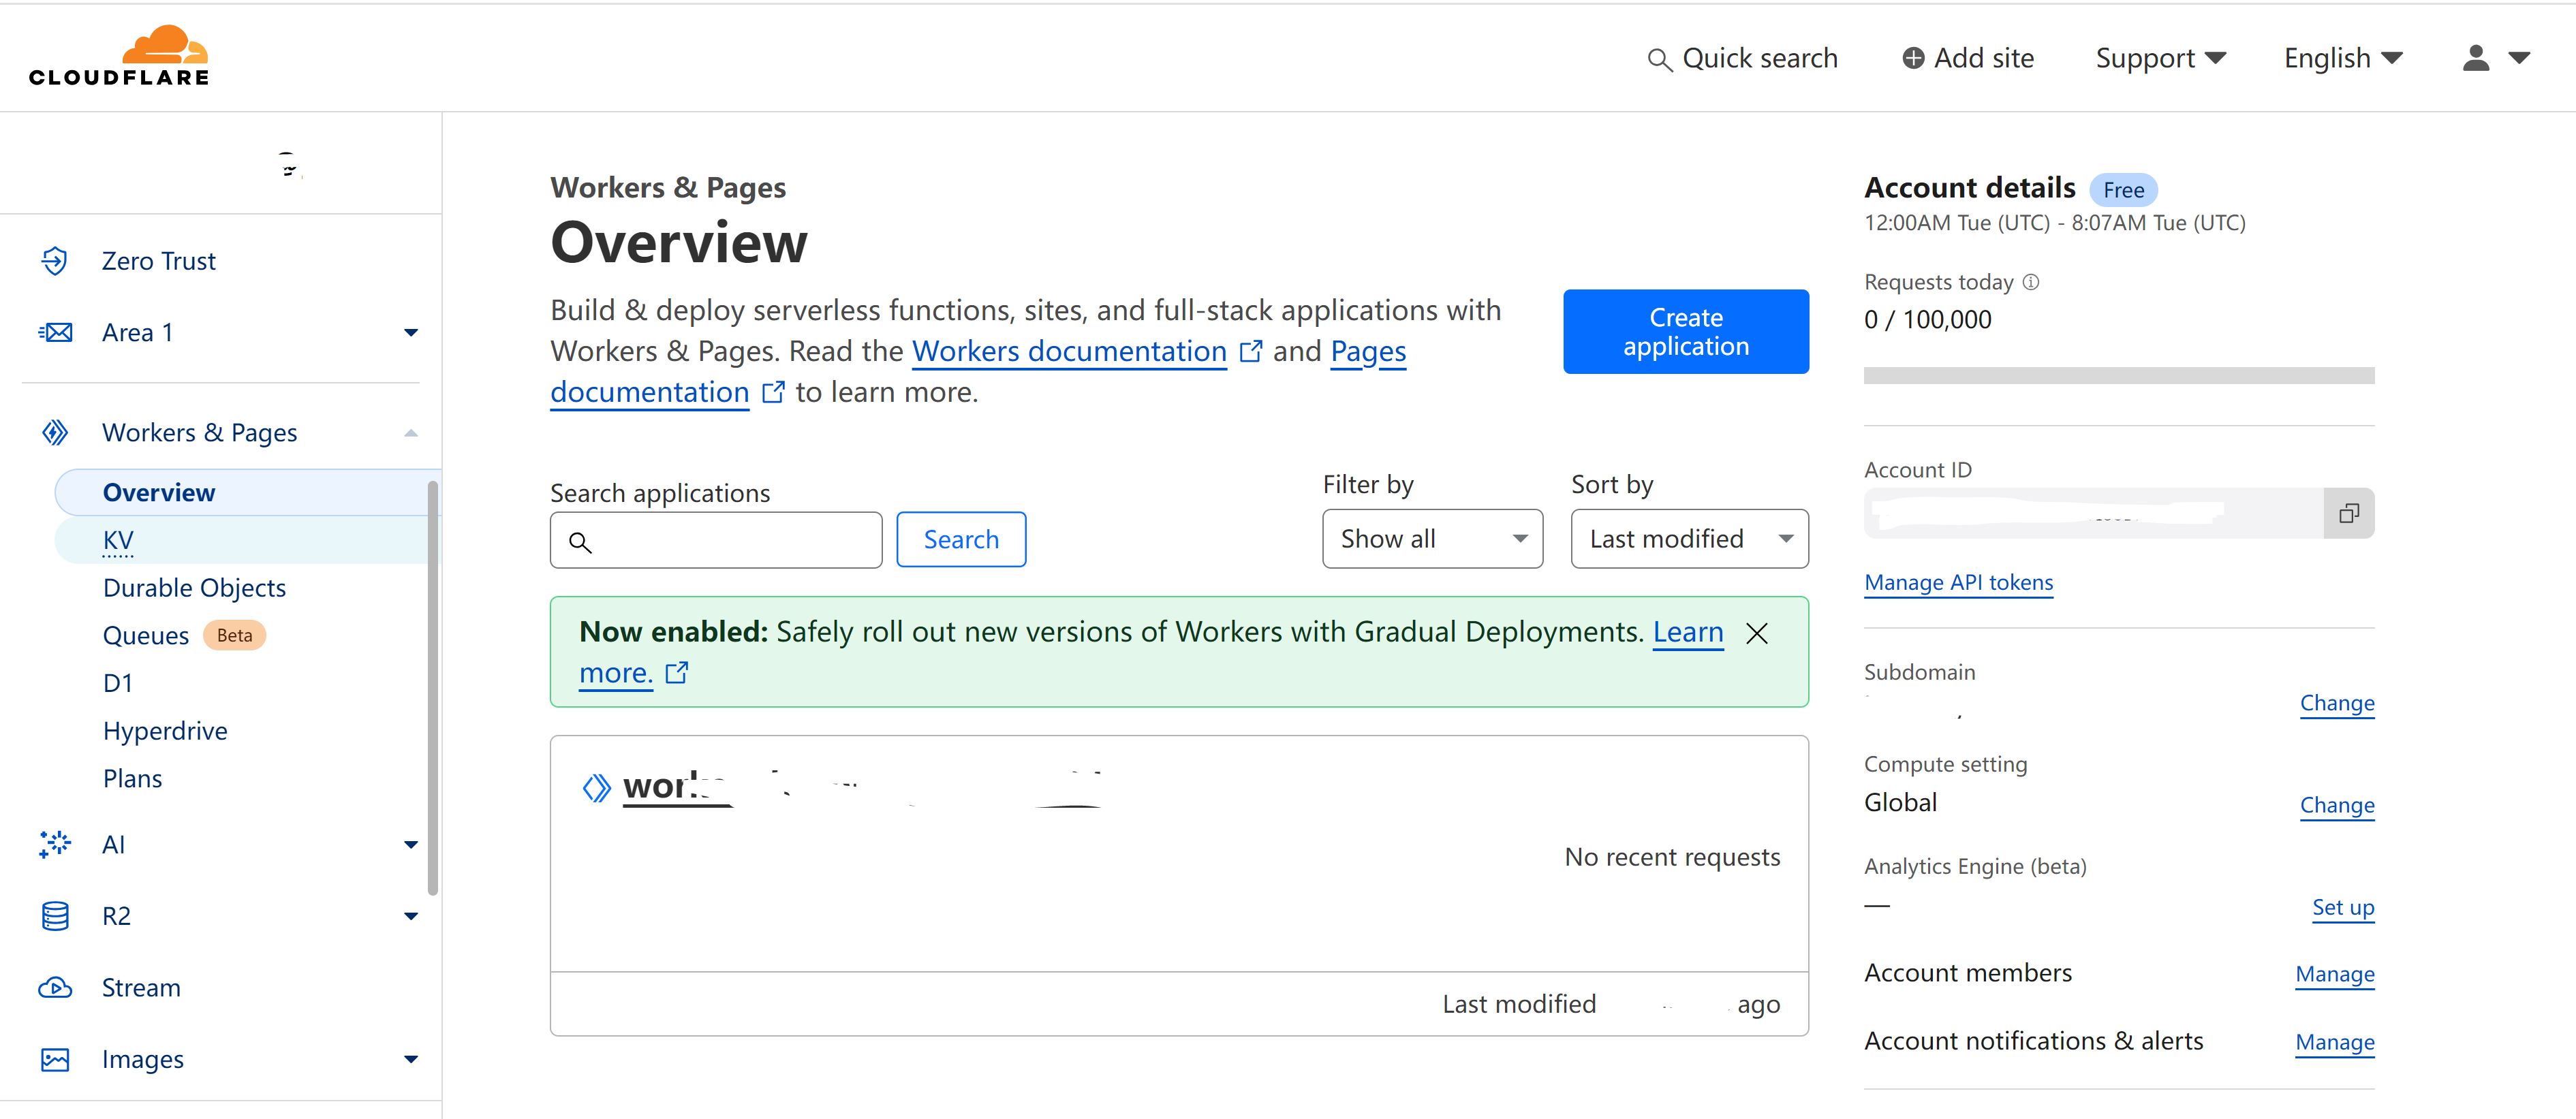
Task: Open the Sort by Last modified dropdown
Action: click(1688, 539)
